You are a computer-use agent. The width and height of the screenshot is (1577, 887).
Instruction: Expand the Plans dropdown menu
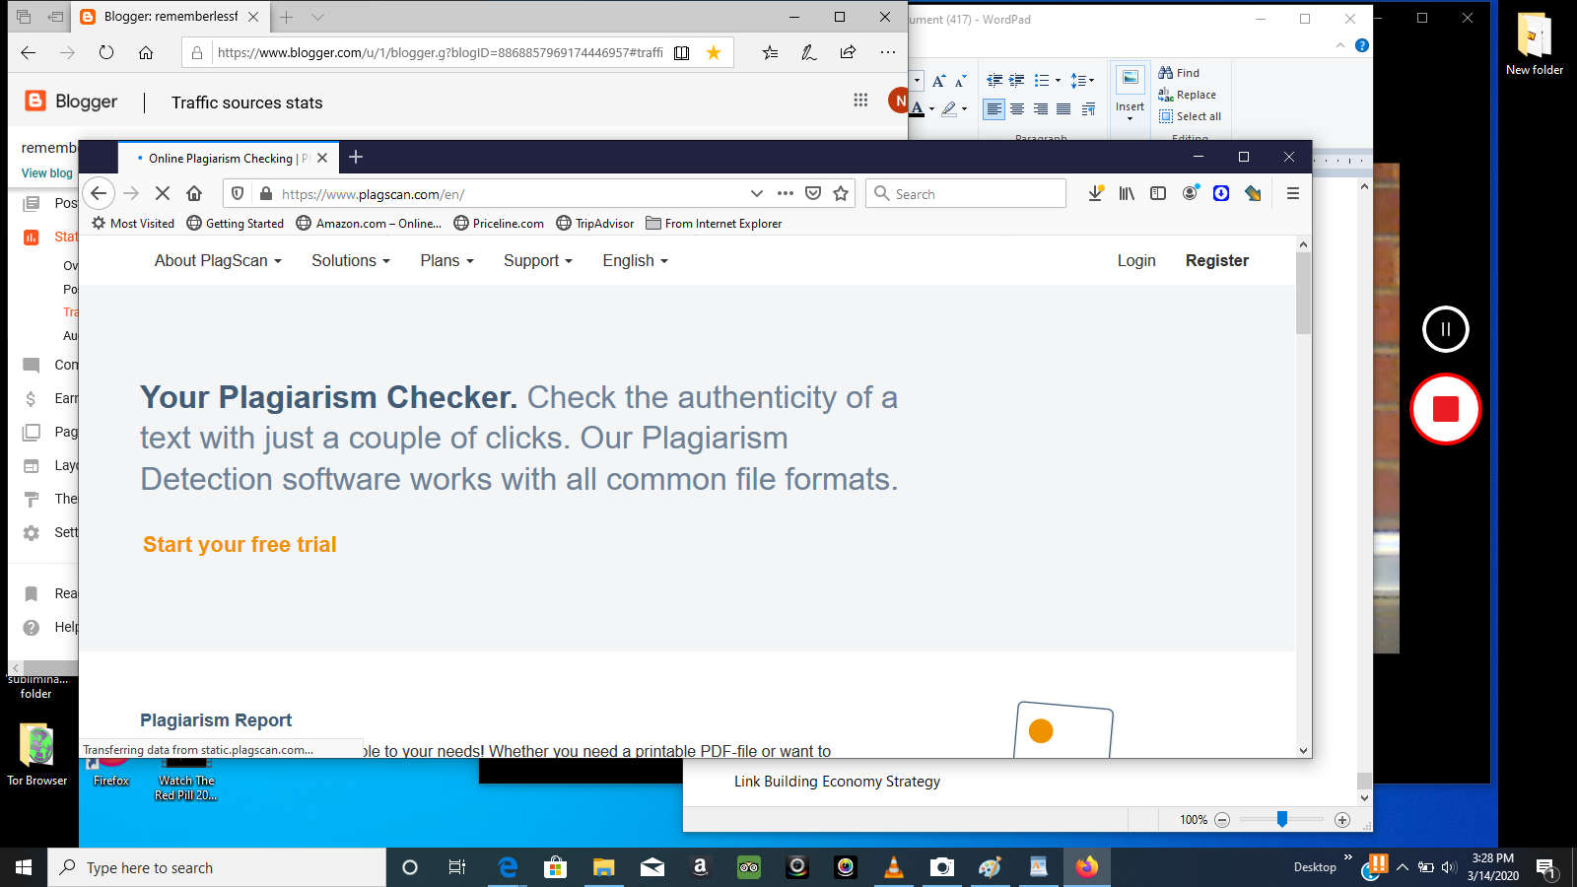447,260
